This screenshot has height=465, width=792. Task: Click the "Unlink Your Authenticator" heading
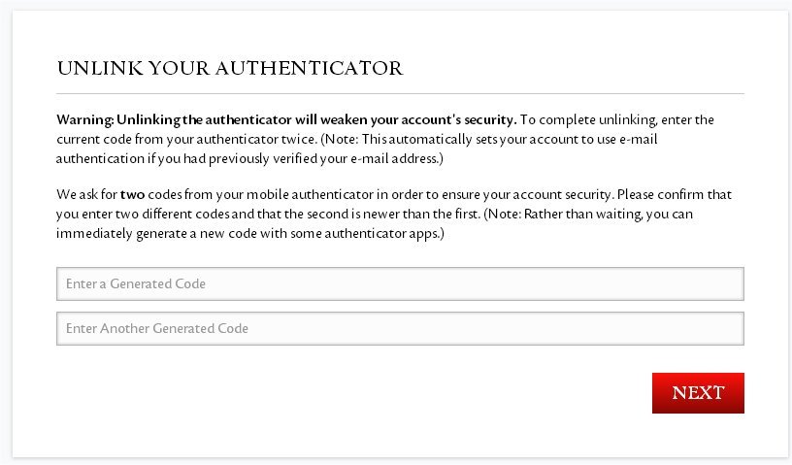(230, 68)
